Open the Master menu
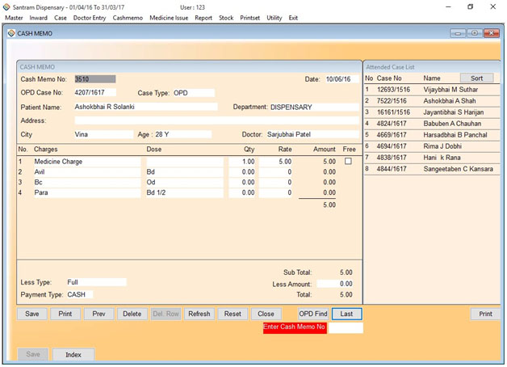507x367 pixels. [14, 17]
